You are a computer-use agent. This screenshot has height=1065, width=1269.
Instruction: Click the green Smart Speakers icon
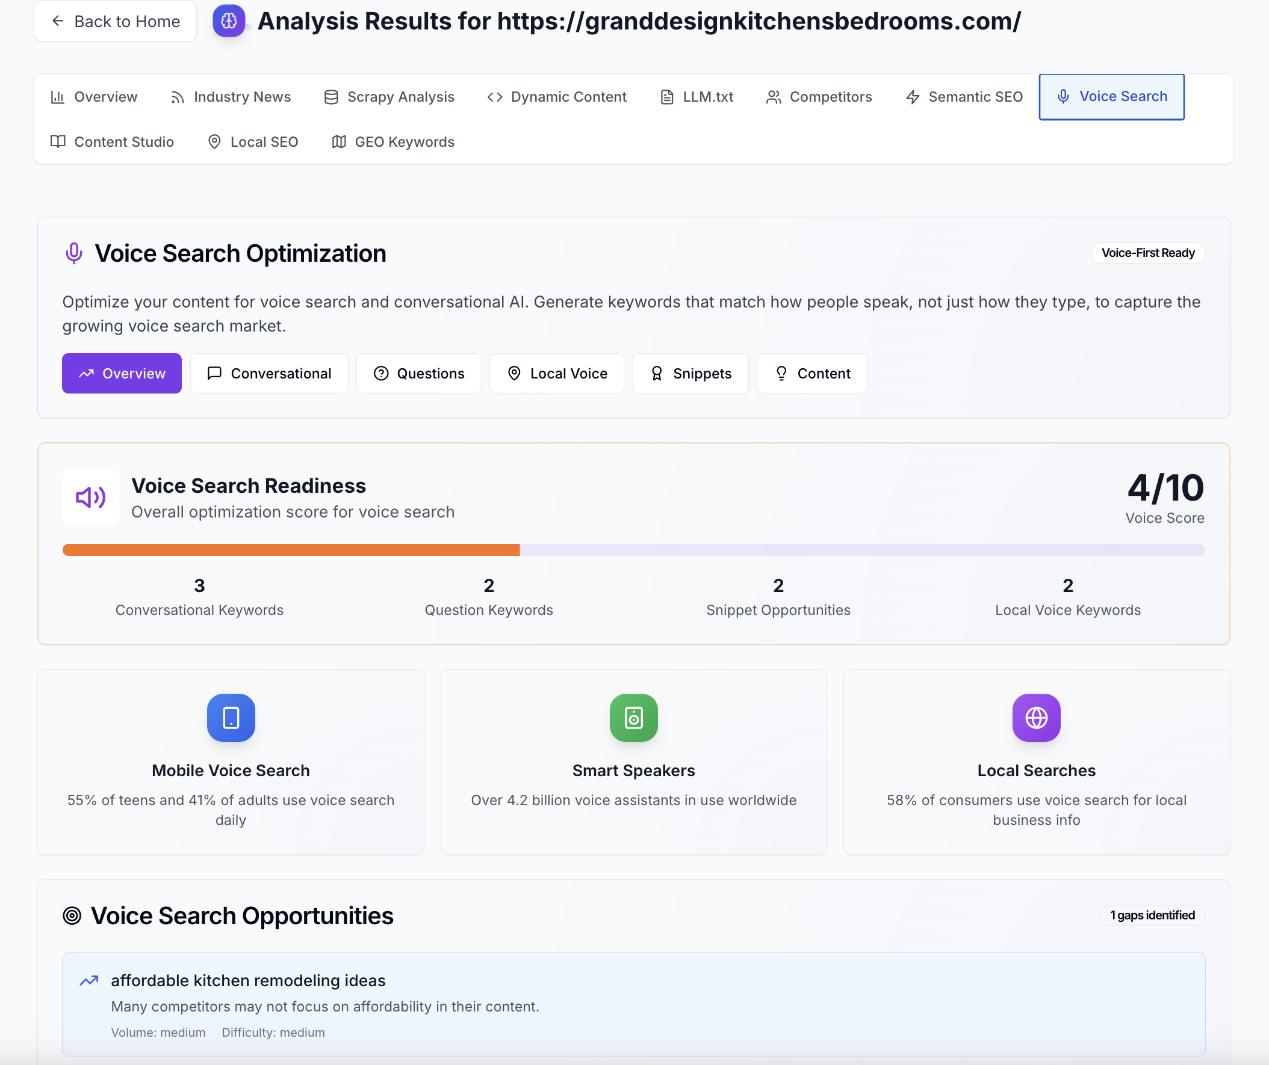[x=633, y=718]
